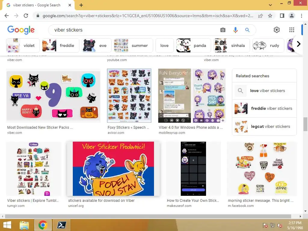This screenshot has height=231, width=308.
Task: Click scrollbar down arrow
Action: click(x=305, y=211)
